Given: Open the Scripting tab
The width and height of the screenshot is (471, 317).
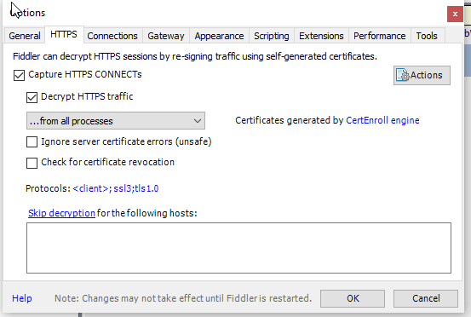Looking at the screenshot, I should 272,36.
